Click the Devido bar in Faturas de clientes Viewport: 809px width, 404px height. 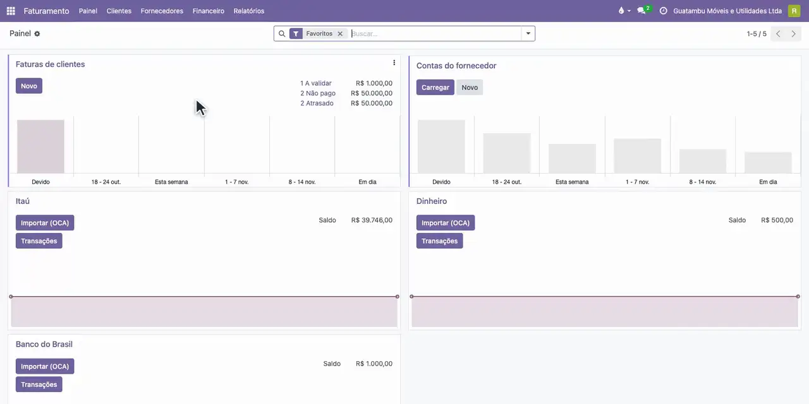[x=40, y=146]
